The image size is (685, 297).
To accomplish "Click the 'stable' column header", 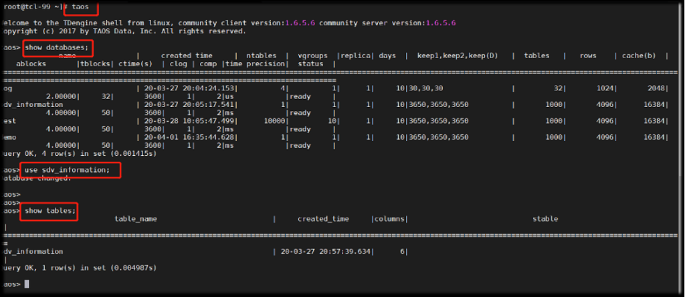I will 545,219.
